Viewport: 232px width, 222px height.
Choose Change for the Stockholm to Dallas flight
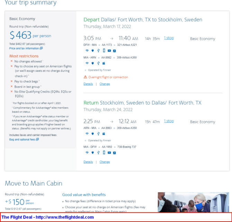tap(105, 162)
